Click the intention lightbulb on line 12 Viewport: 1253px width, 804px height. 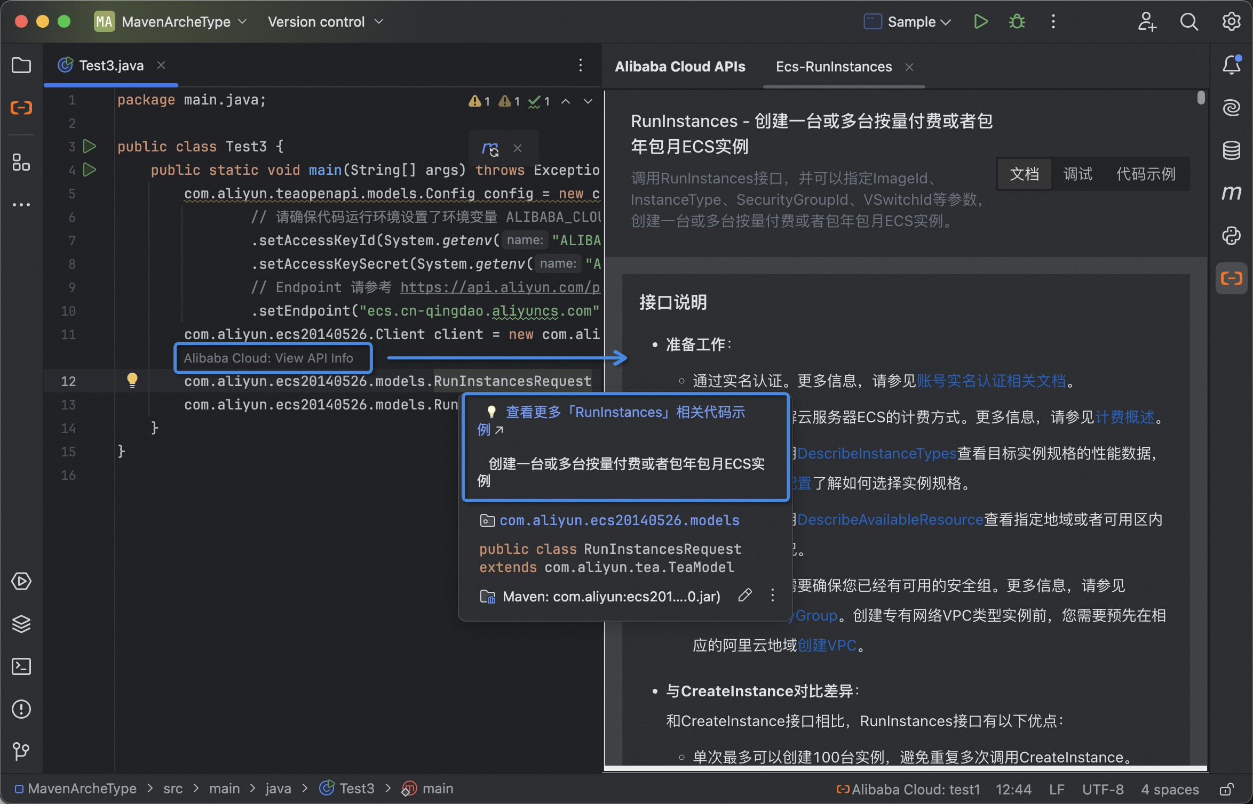132,381
